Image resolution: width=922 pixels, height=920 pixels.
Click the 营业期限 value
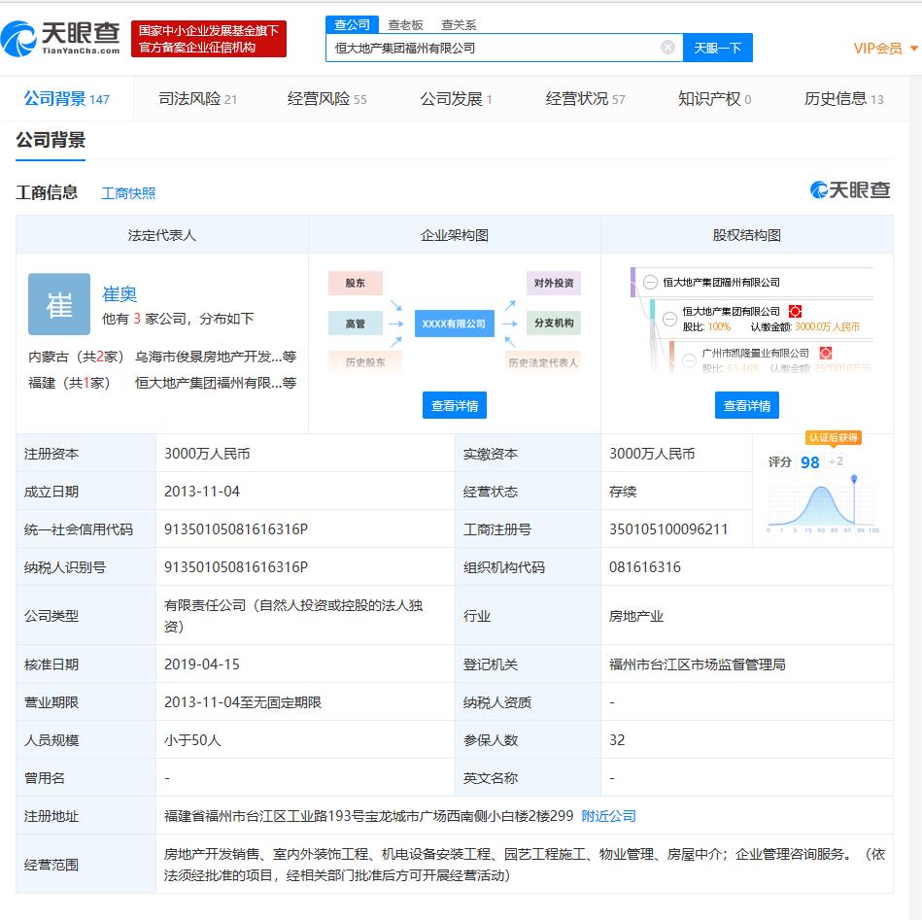tap(242, 702)
